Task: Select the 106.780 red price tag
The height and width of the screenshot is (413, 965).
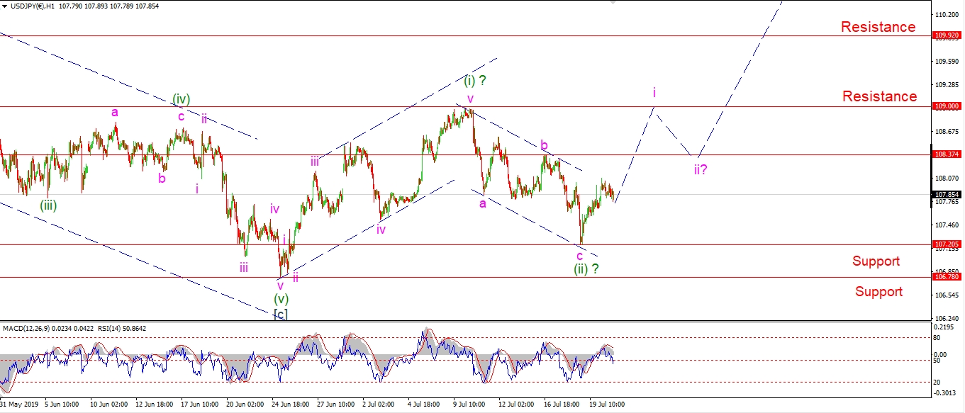Action: click(947, 278)
